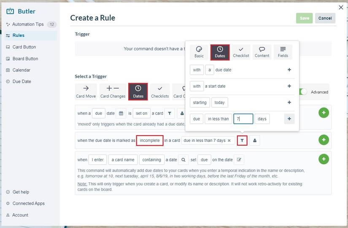The height and width of the screenshot is (228, 348).
Task: Toggle the 'I enter' option
Action: [x=98, y=160]
